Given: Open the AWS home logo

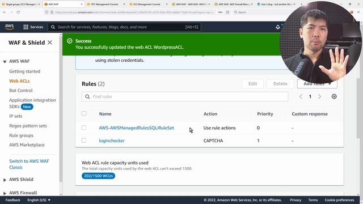Looking at the screenshot, I should pyautogui.click(x=9, y=27).
